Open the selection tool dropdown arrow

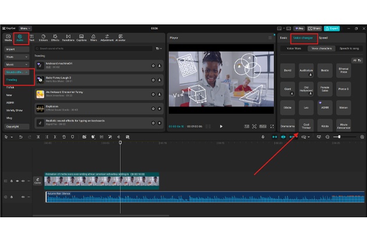12,137
